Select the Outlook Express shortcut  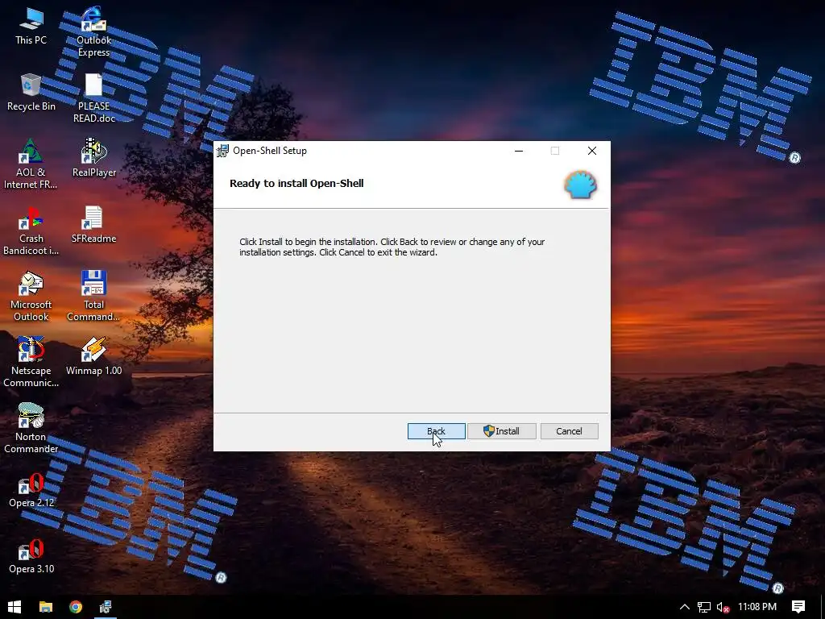point(93,31)
